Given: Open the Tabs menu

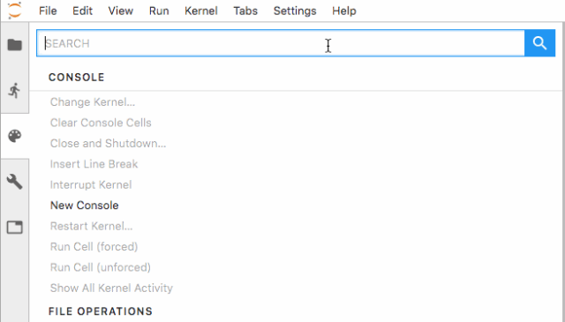Looking at the screenshot, I should pyautogui.click(x=245, y=11).
